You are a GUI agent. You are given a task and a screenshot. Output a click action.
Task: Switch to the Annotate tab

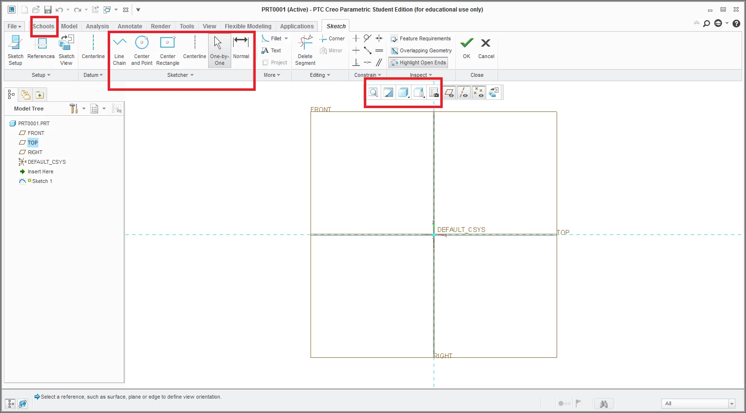pos(130,26)
